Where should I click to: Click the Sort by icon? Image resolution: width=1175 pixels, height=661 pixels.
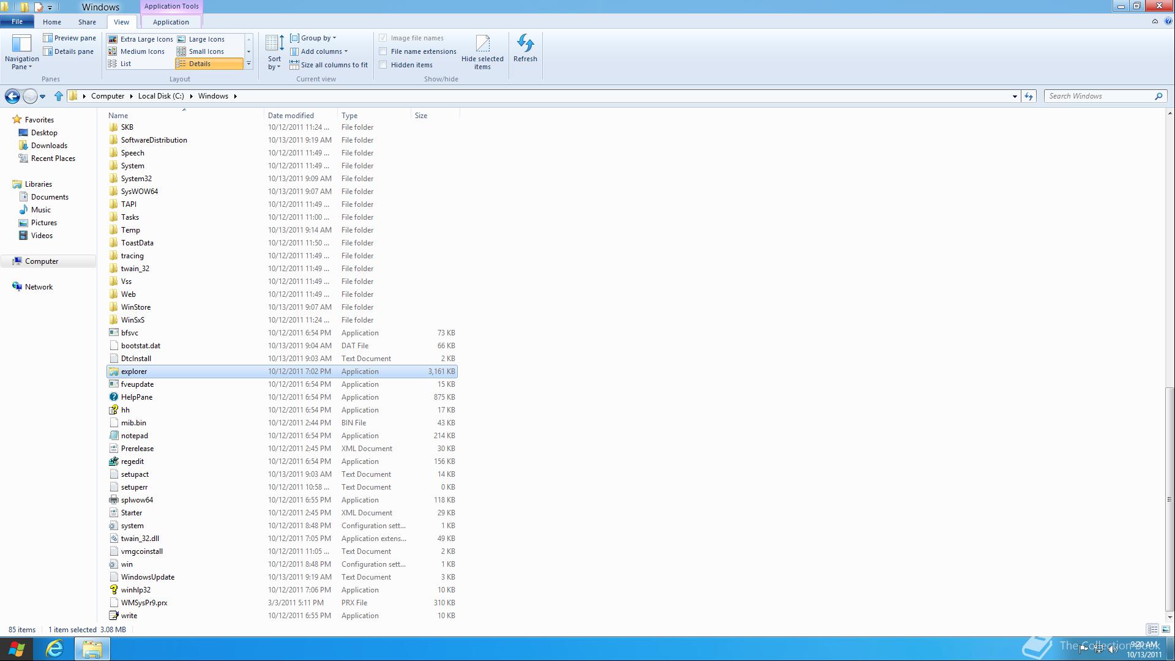pos(274,44)
